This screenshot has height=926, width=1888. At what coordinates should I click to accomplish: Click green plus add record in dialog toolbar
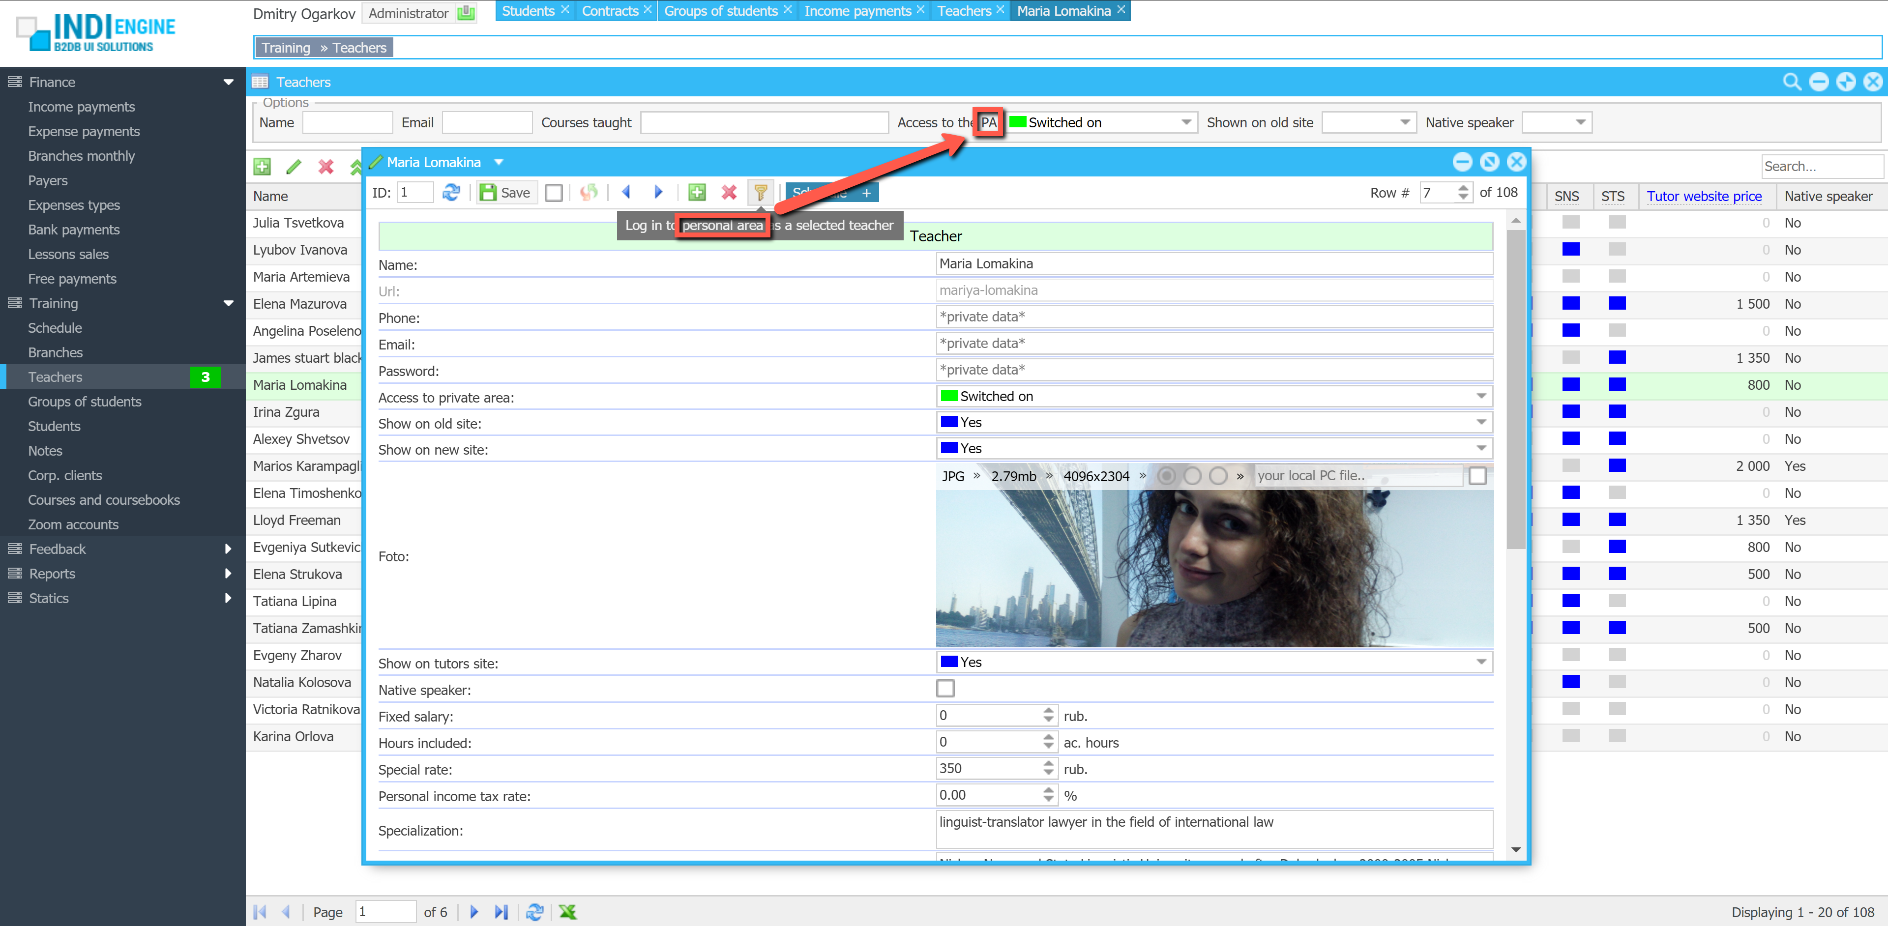point(697,193)
